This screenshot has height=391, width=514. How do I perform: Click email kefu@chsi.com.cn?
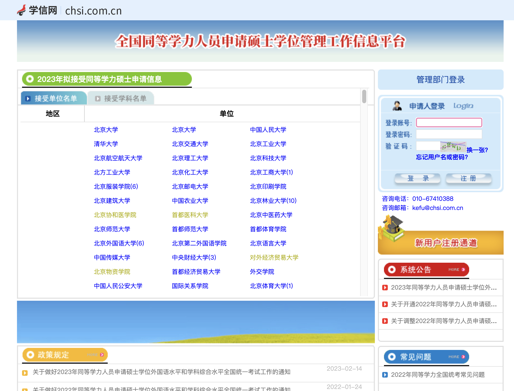[x=438, y=208]
